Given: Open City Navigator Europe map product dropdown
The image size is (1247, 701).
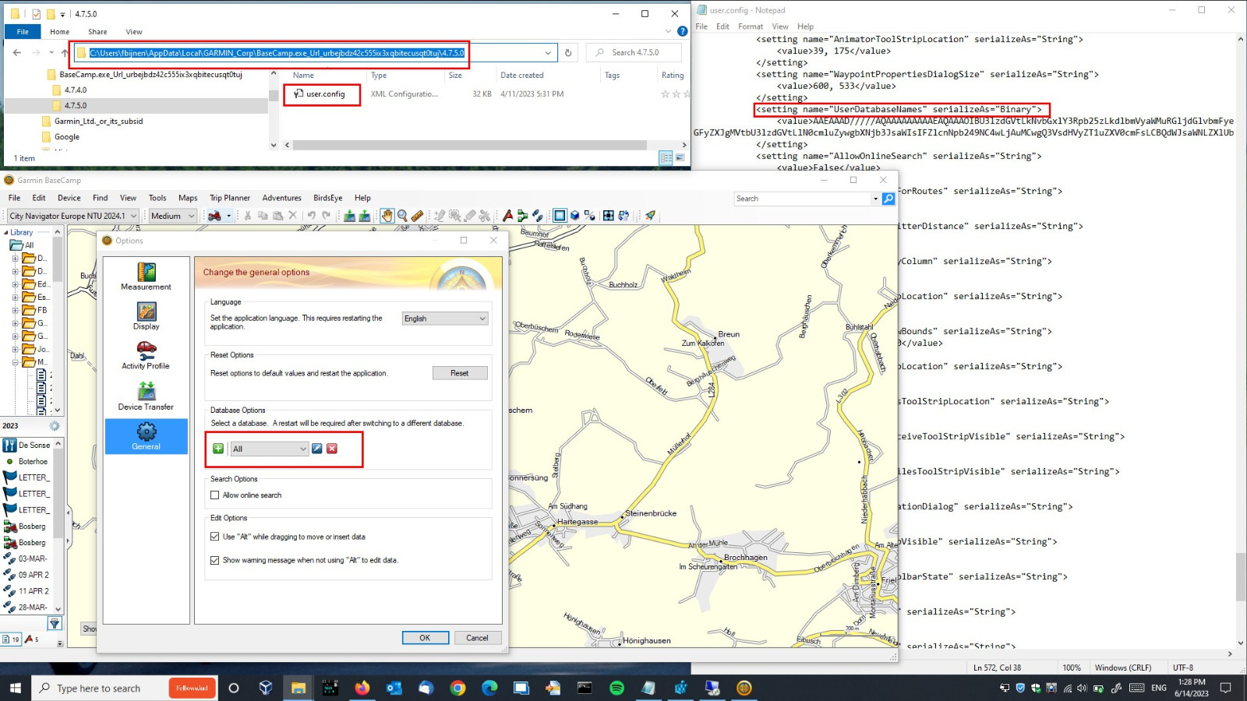Looking at the screenshot, I should [x=73, y=216].
